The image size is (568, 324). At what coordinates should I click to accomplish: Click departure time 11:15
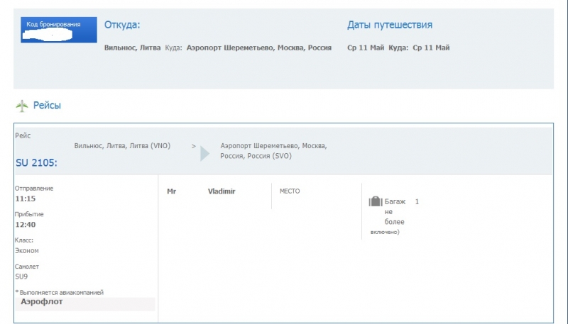[26, 199]
